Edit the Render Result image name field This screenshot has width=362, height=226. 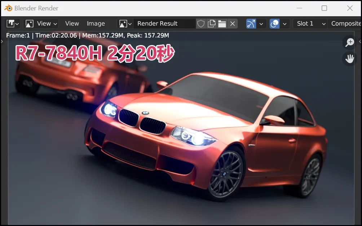[x=164, y=23]
